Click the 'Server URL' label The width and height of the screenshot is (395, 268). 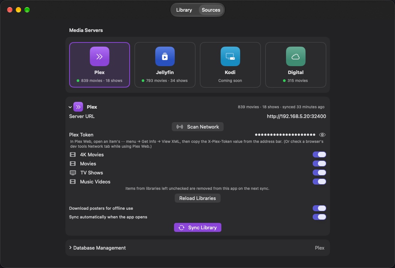[x=82, y=117]
